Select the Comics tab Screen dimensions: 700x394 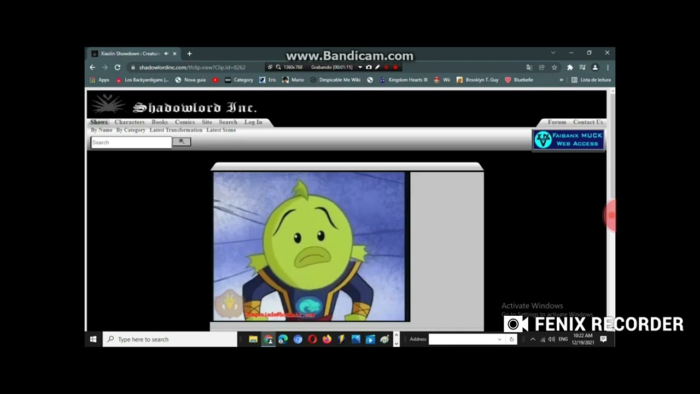(x=185, y=122)
